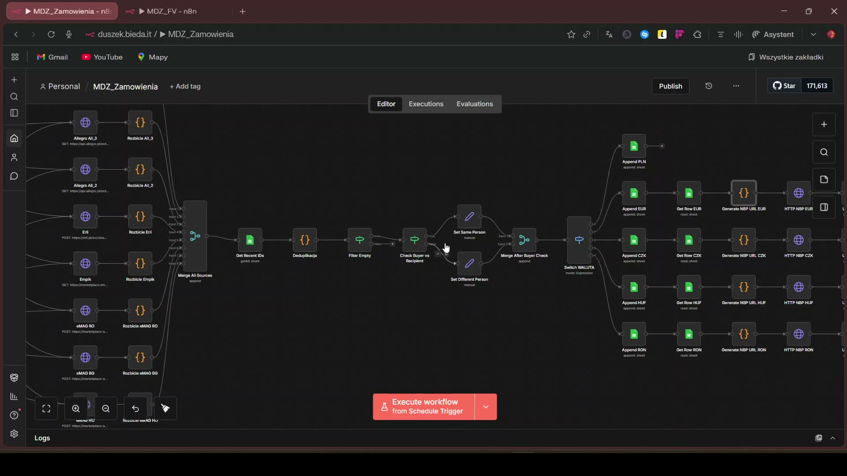Select the zoom-in icon below the canvas

point(75,409)
